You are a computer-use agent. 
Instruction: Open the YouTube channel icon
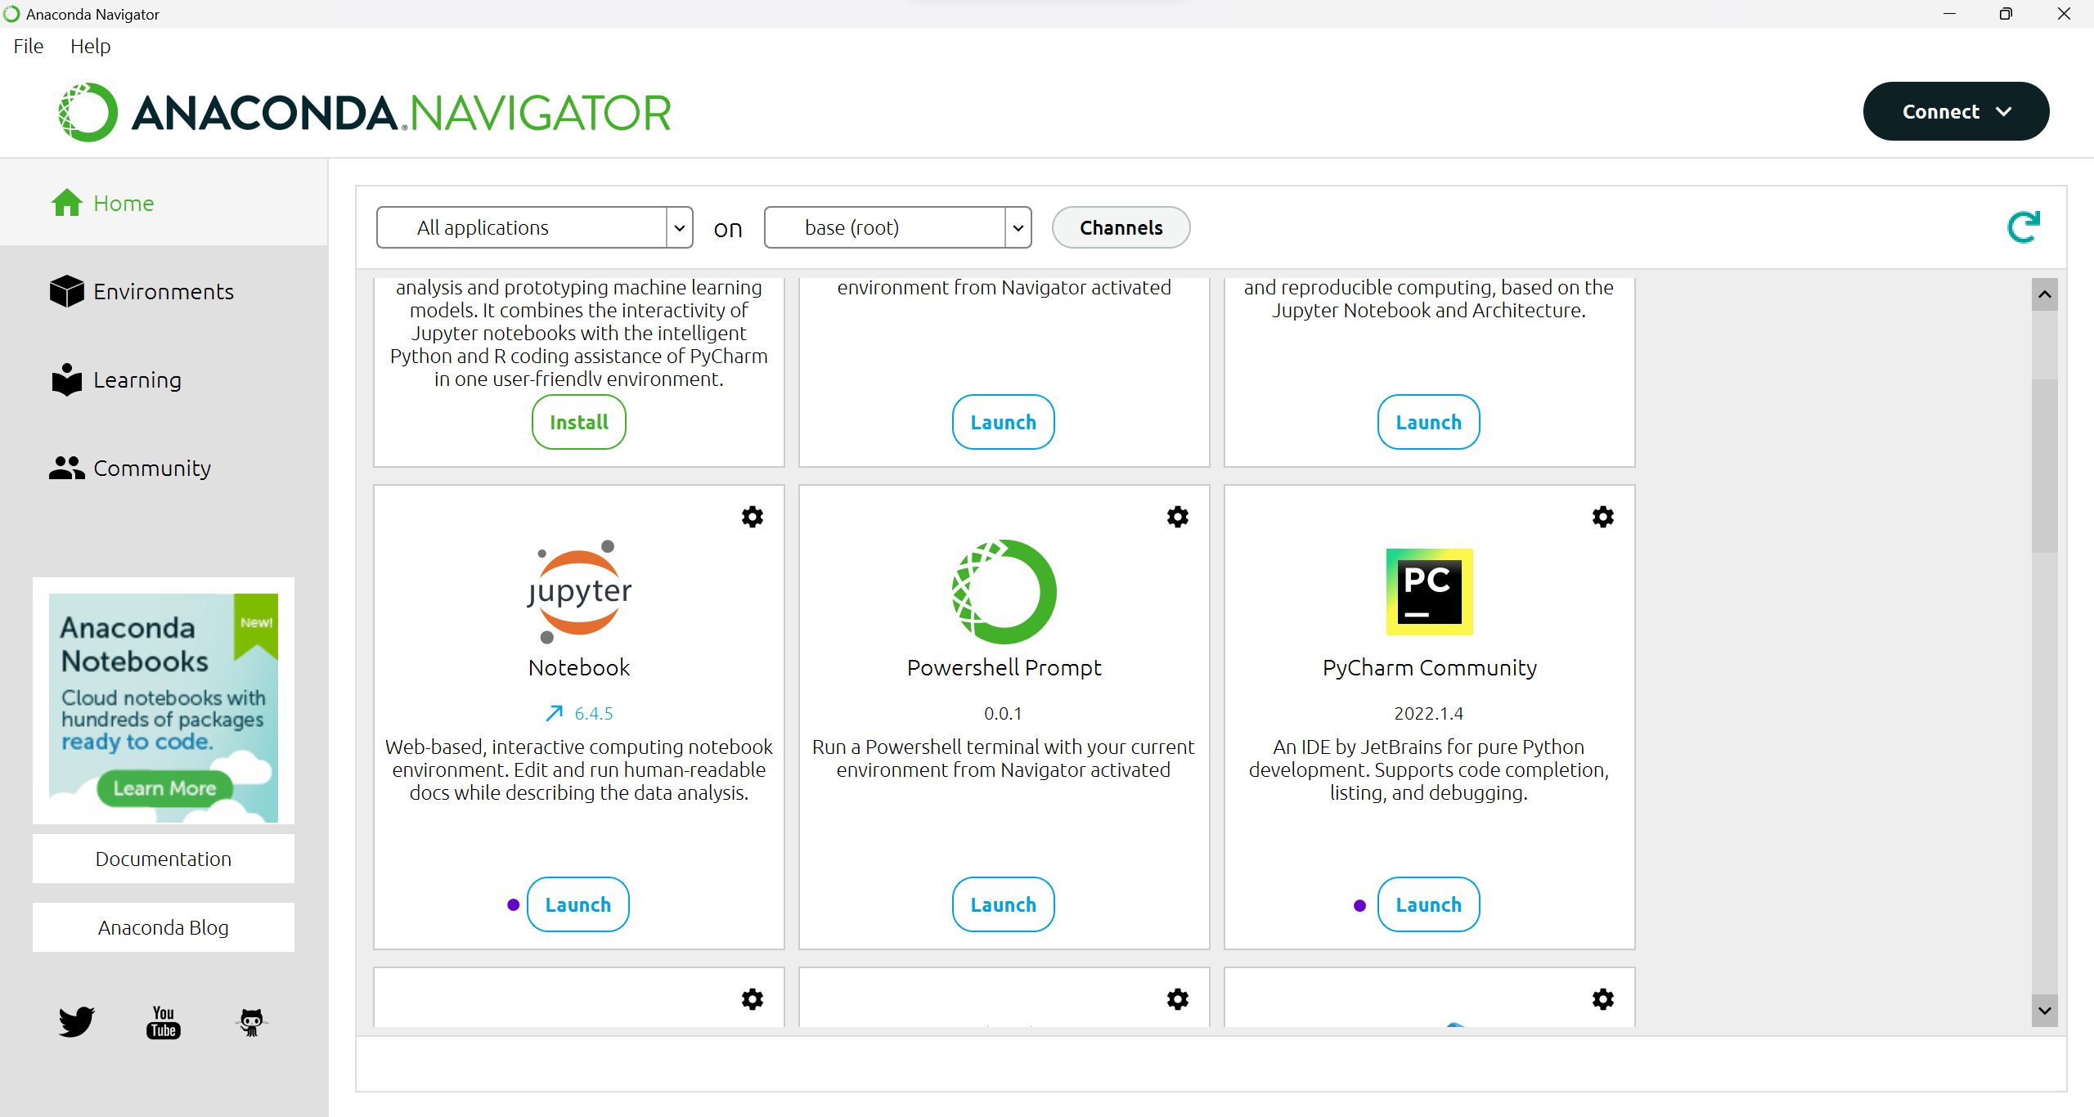164,1021
